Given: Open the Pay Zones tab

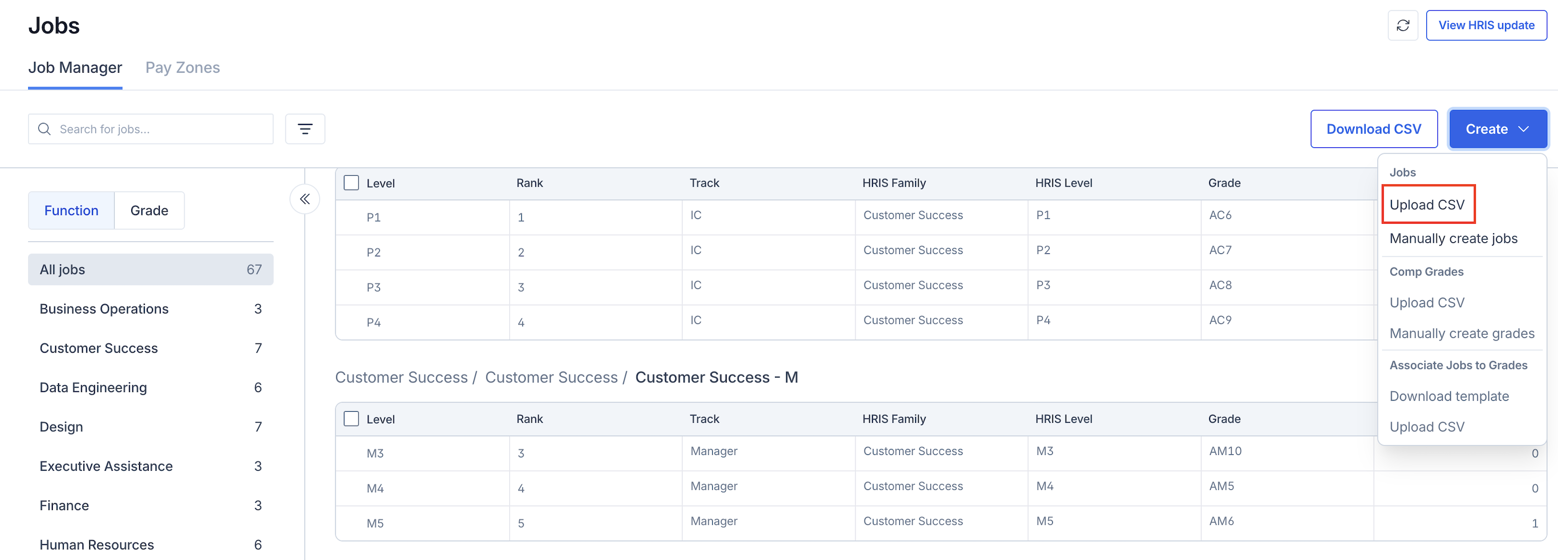Looking at the screenshot, I should click(182, 67).
